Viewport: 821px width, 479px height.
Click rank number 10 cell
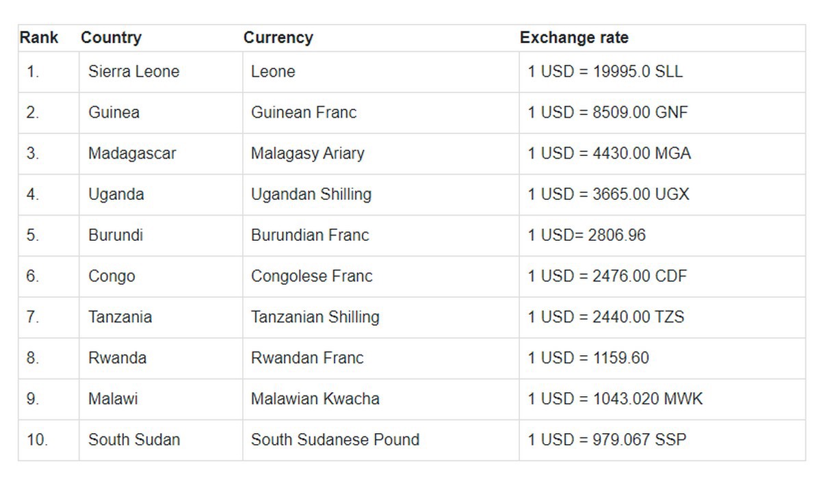[37, 439]
